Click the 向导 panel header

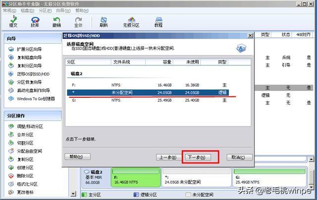point(33,39)
